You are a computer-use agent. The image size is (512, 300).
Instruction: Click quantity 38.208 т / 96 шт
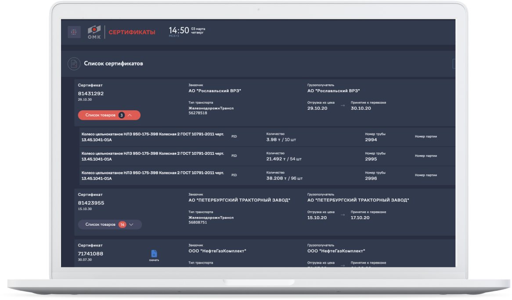[x=285, y=178]
